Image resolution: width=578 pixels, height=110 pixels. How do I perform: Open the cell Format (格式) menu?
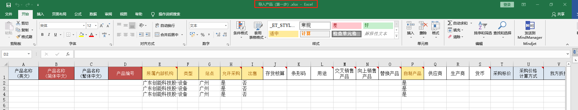[436, 29]
